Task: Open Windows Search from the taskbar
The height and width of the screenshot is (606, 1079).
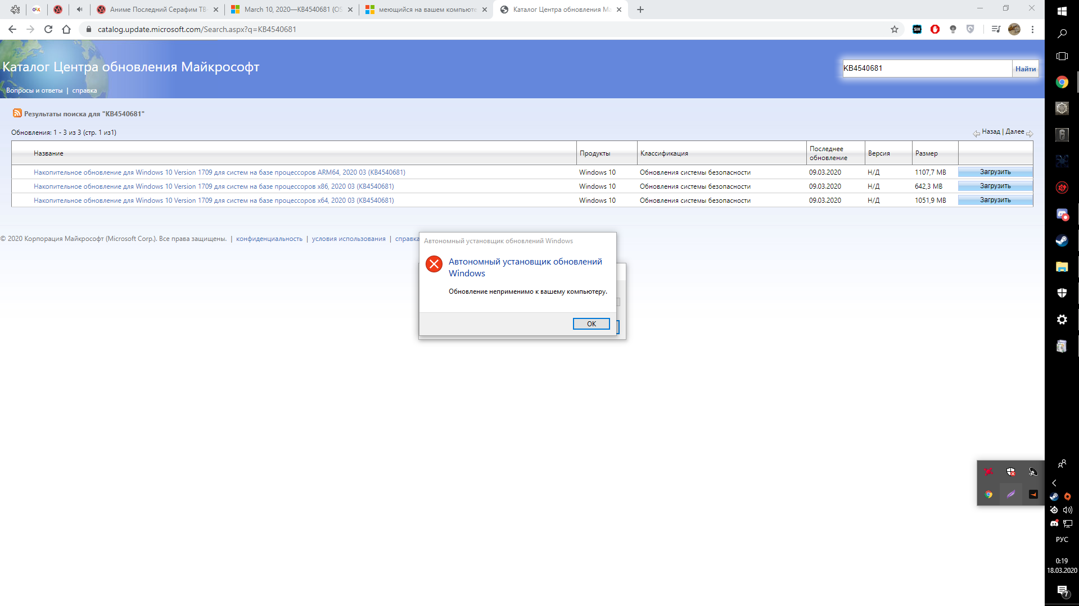Action: [x=1062, y=34]
